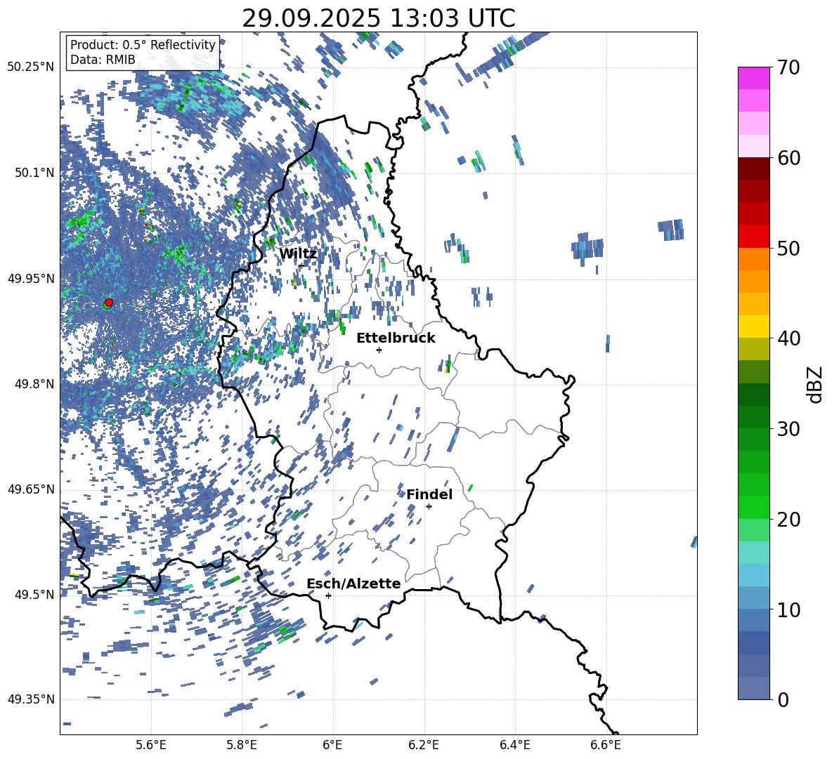The width and height of the screenshot is (832, 759).
Task: Click the 40 value on the colorbar
Action: [788, 338]
